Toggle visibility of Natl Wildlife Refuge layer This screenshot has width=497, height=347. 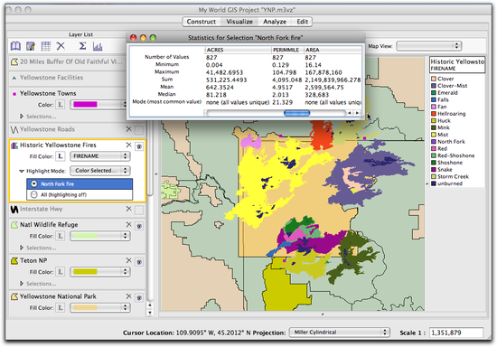click(x=139, y=226)
